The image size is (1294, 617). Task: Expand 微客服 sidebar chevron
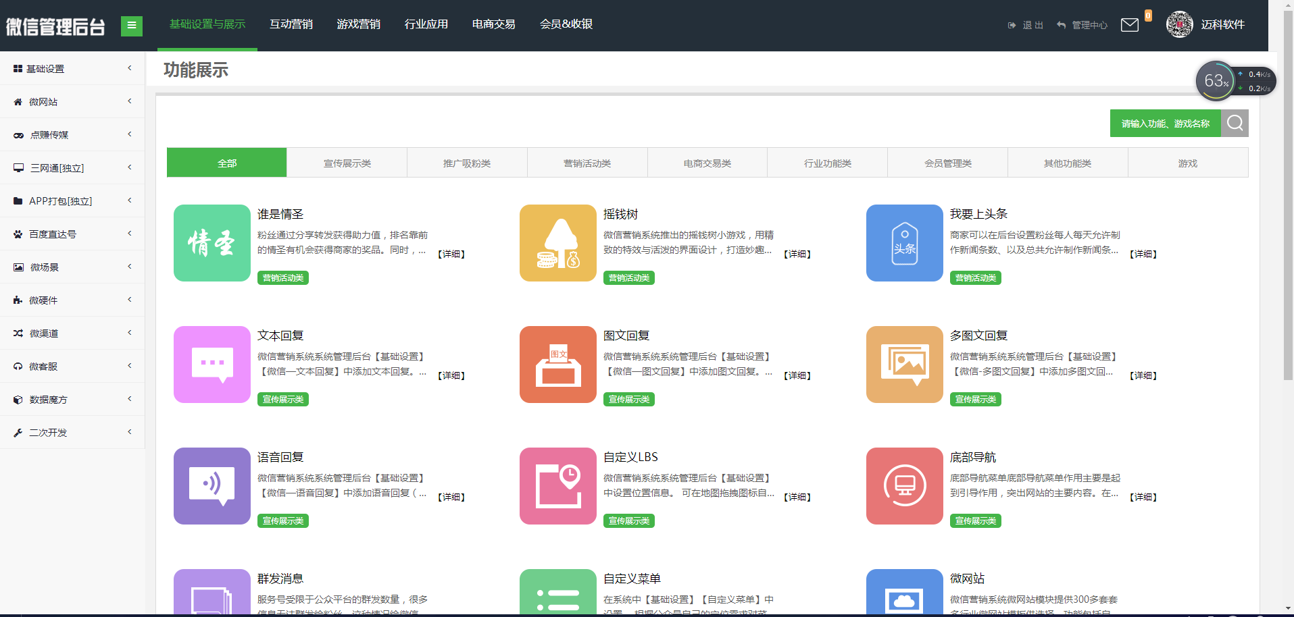130,366
